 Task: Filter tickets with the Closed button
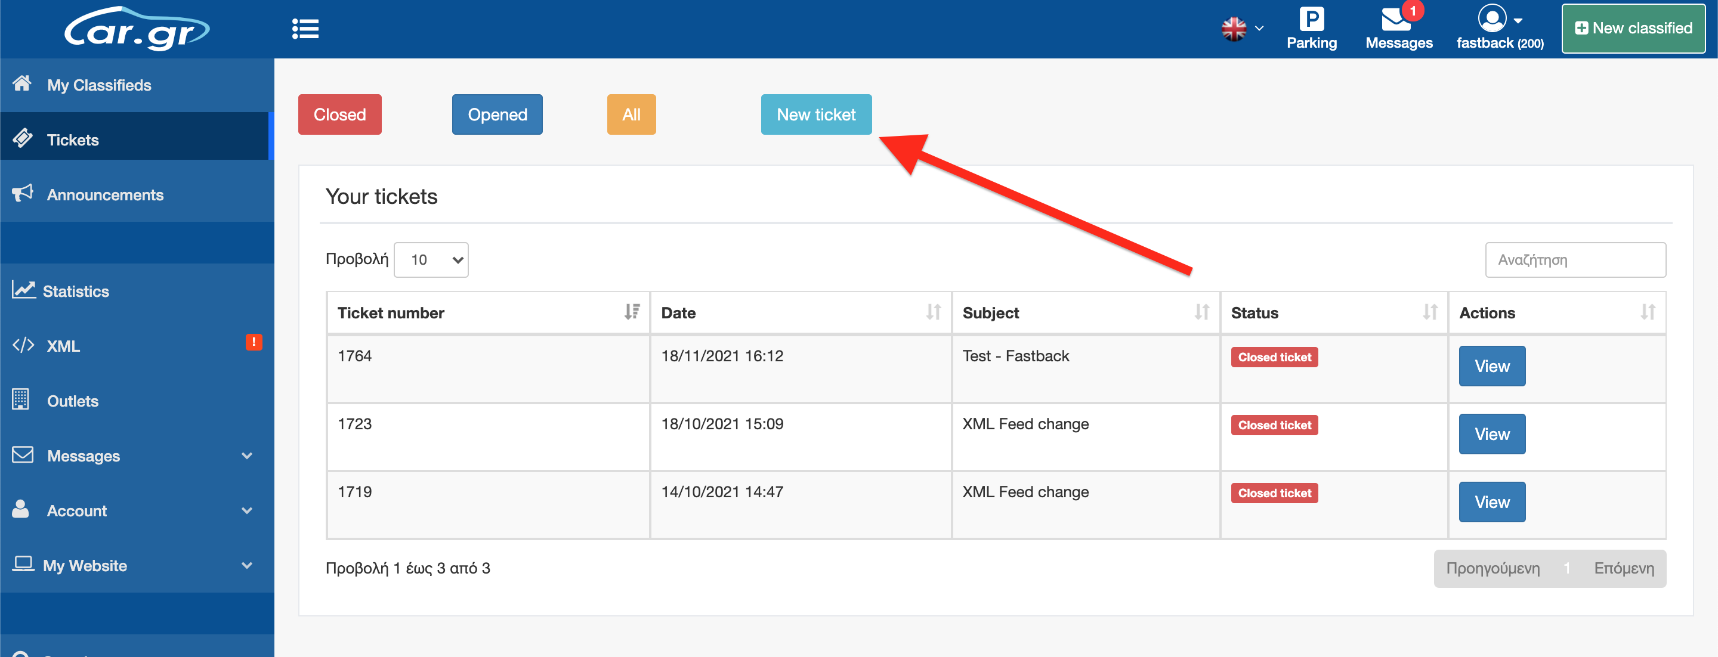tap(339, 114)
